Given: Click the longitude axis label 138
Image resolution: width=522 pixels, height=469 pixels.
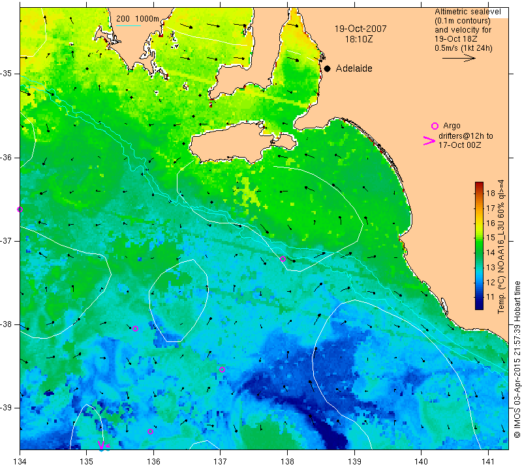Looking at the screenshot, I should (287, 462).
